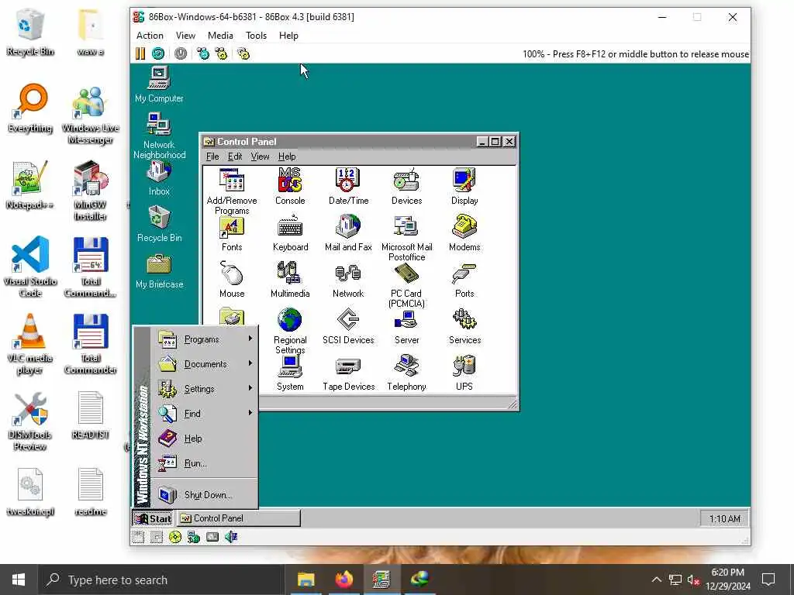Viewport: 794px width, 595px height.
Task: Open the 86Box Media menu
Action: click(x=220, y=36)
